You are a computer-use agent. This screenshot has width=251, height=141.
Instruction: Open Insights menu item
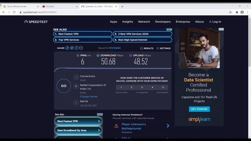click(127, 22)
